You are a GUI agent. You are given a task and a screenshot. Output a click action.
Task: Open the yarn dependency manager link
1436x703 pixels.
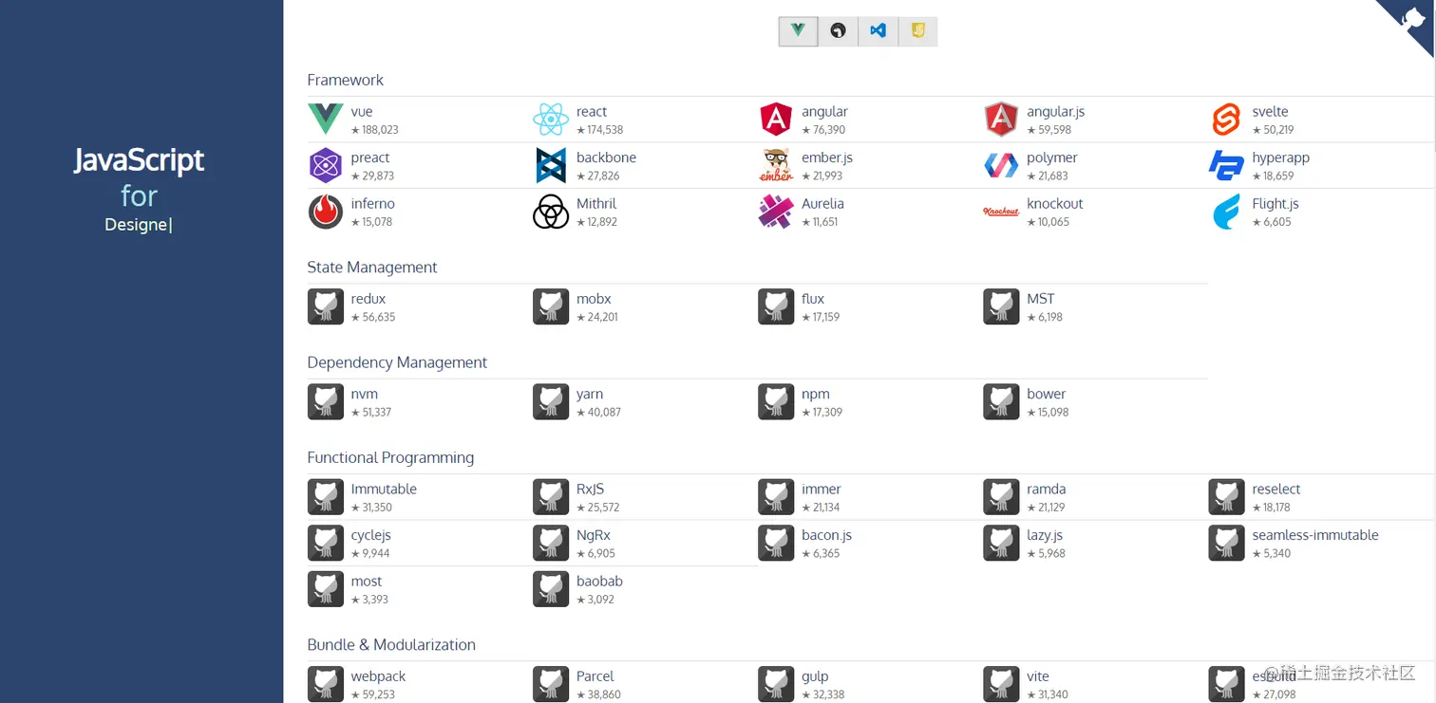click(x=590, y=395)
